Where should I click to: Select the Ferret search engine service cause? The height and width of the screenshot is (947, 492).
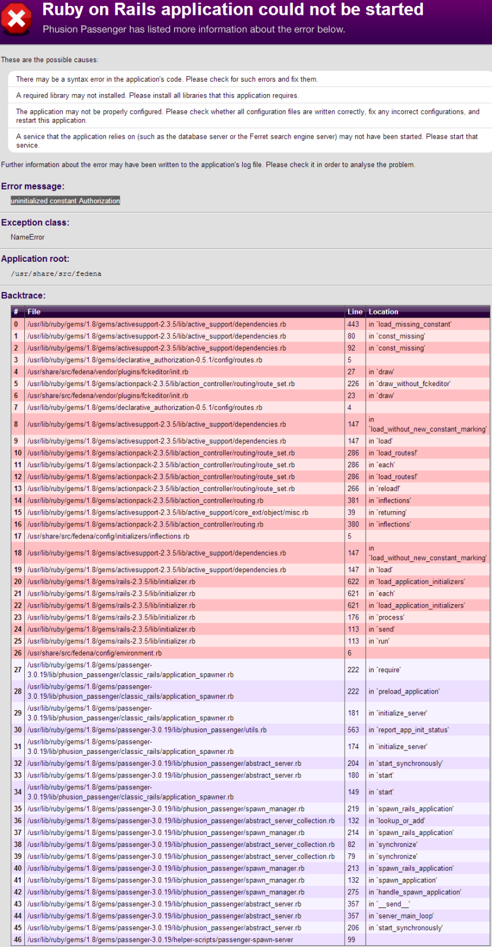coord(250,140)
